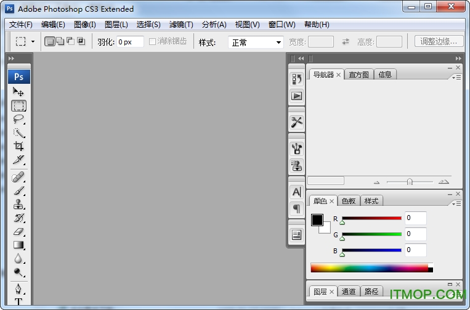Open the Actions panel icon
This screenshot has width=470, height=310.
[x=297, y=96]
